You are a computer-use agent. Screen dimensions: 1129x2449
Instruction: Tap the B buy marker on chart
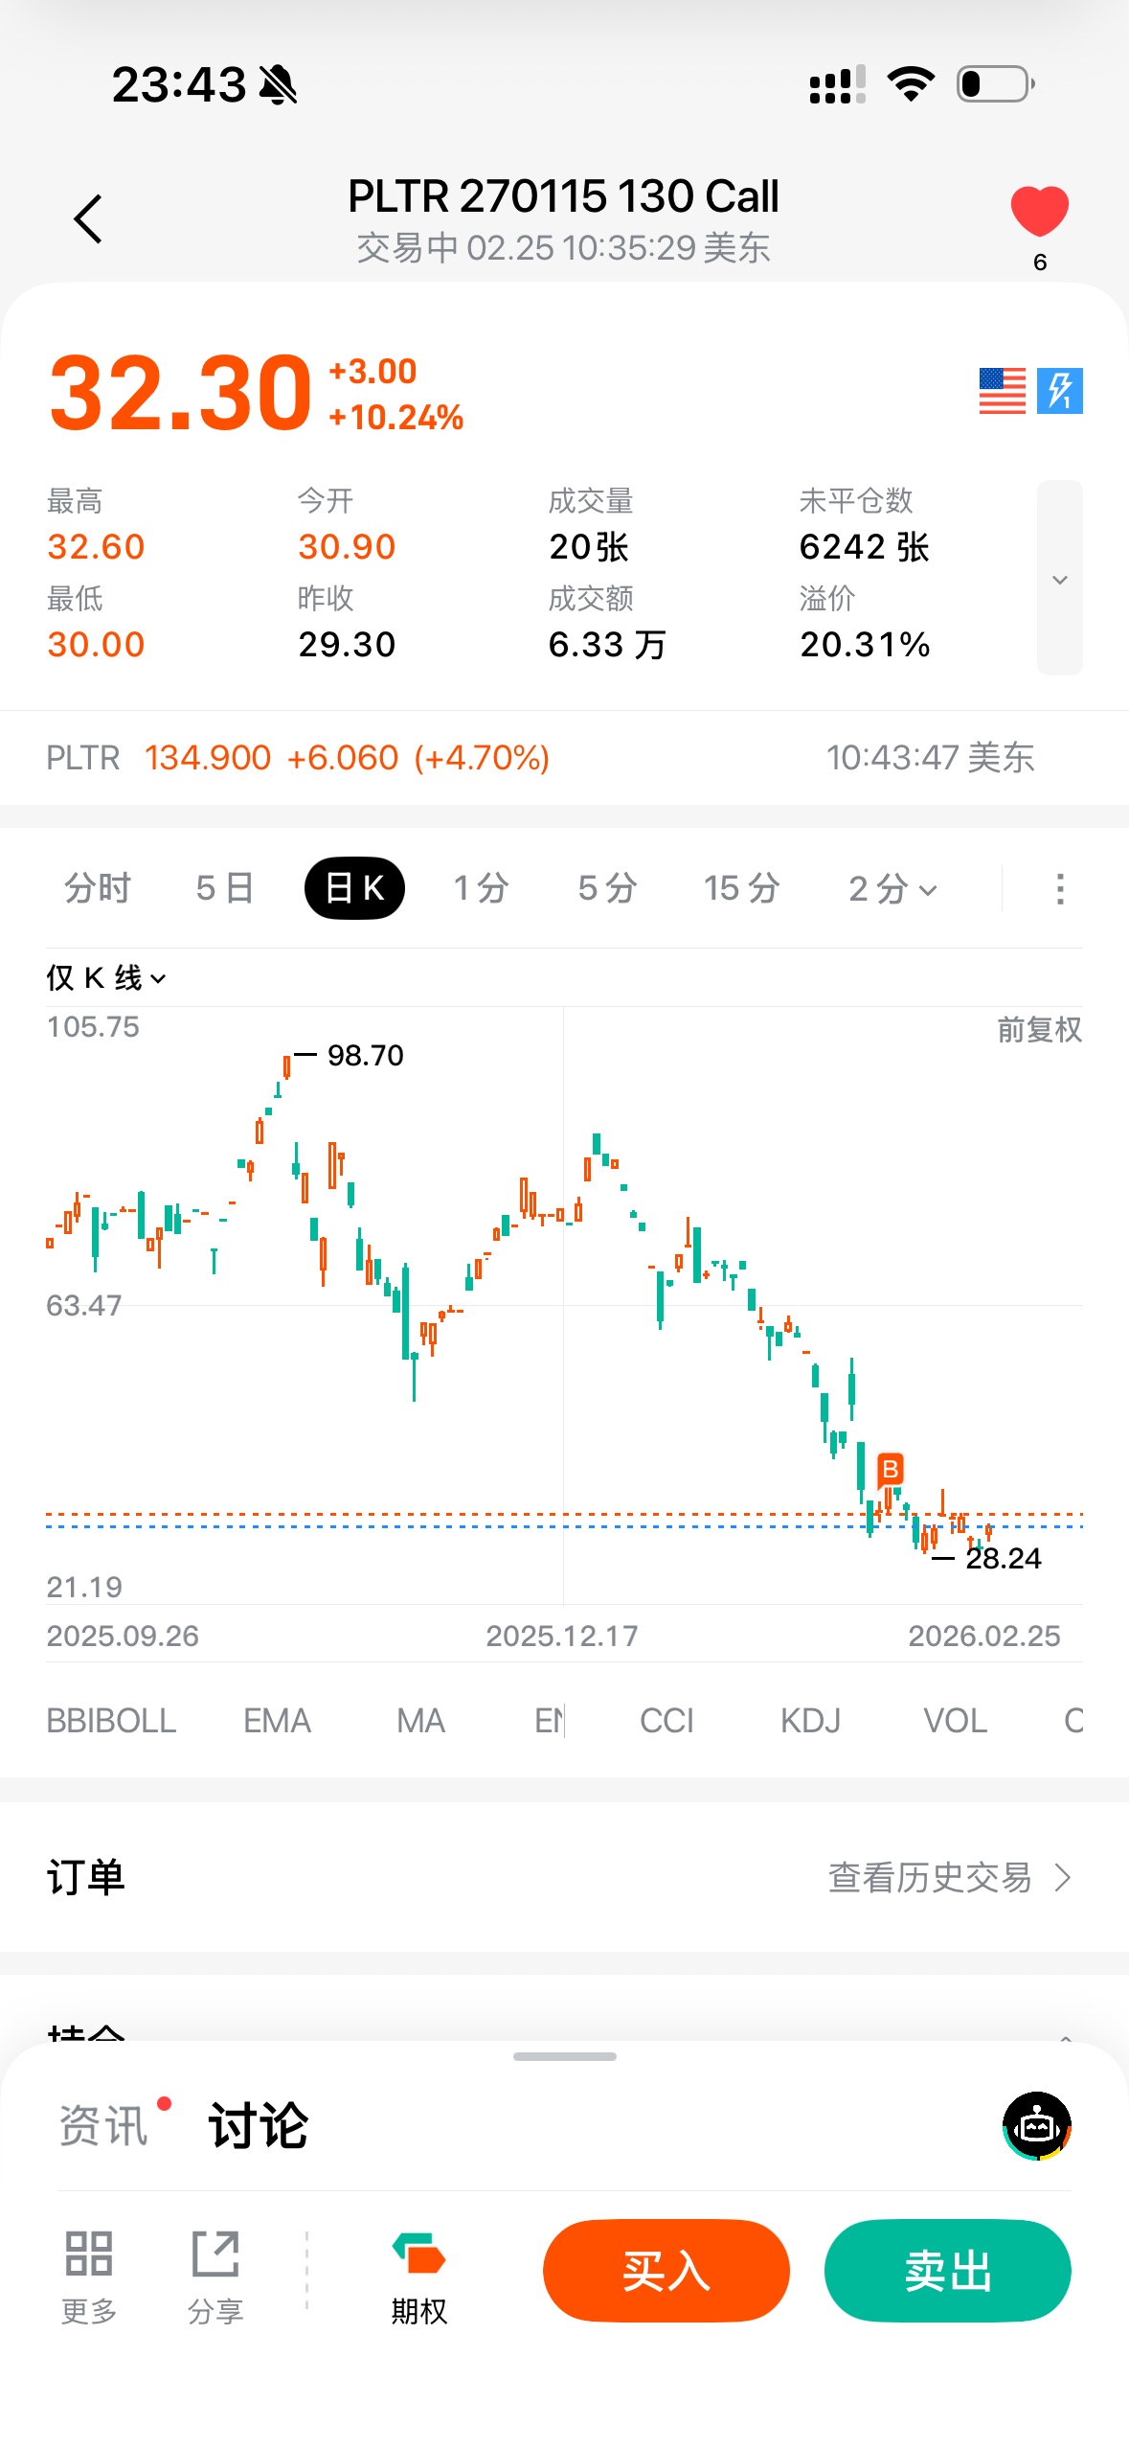click(x=890, y=1469)
